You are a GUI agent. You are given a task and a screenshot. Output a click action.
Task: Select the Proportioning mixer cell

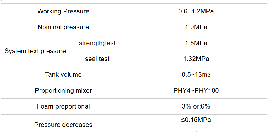(63, 91)
